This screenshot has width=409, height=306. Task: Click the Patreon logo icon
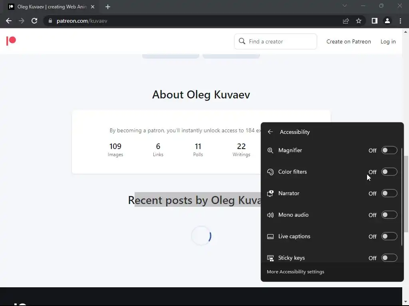[11, 41]
